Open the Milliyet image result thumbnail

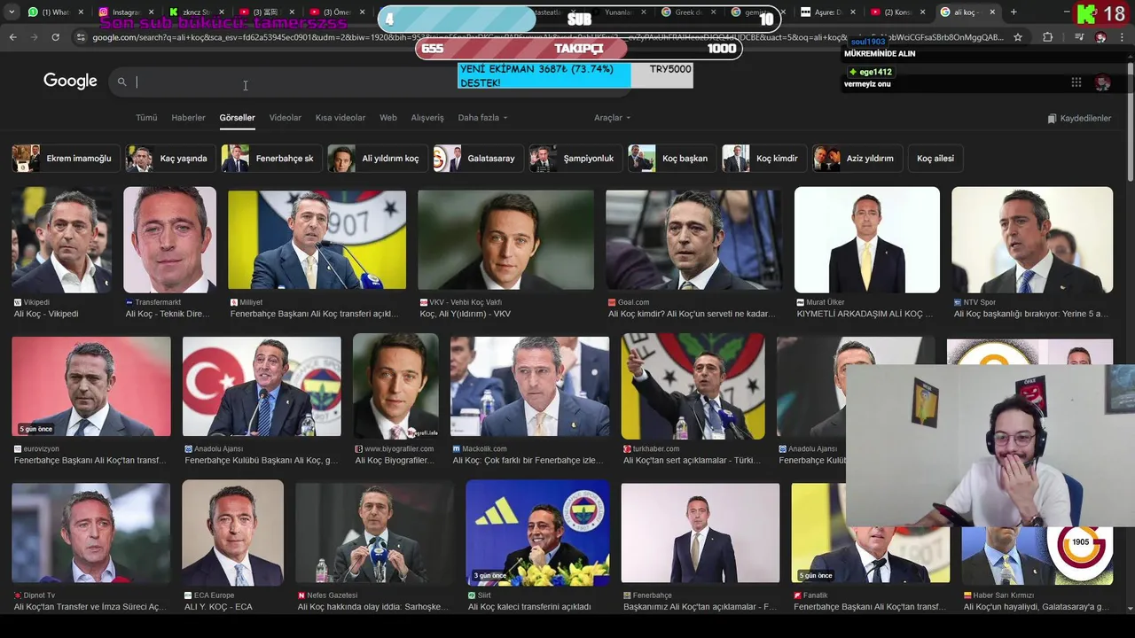tap(317, 239)
